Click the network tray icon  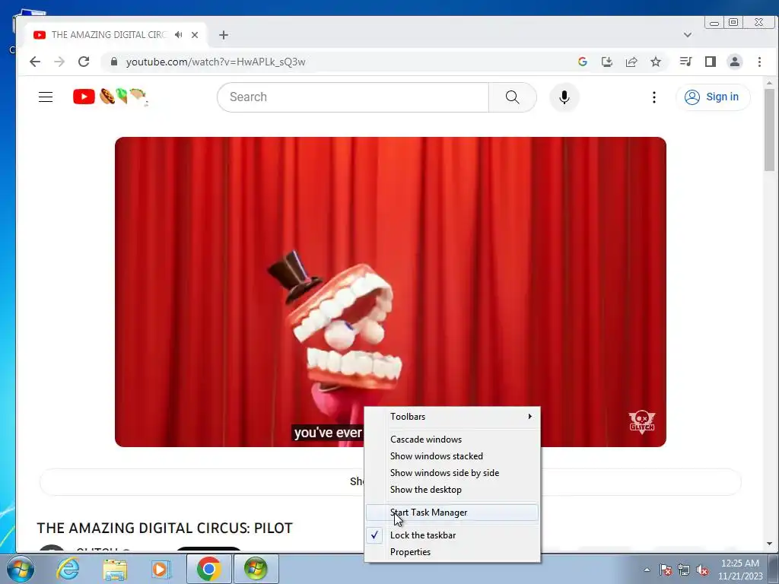(684, 570)
